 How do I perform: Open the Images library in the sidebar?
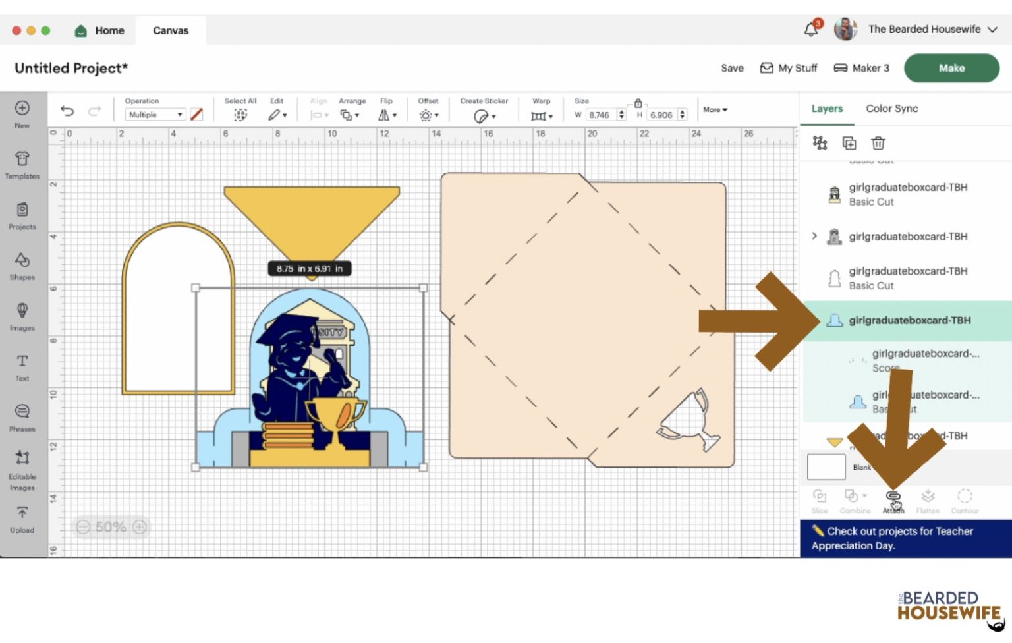22,316
